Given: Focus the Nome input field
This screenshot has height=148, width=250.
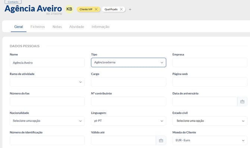Looking at the screenshot, I should (x=47, y=62).
